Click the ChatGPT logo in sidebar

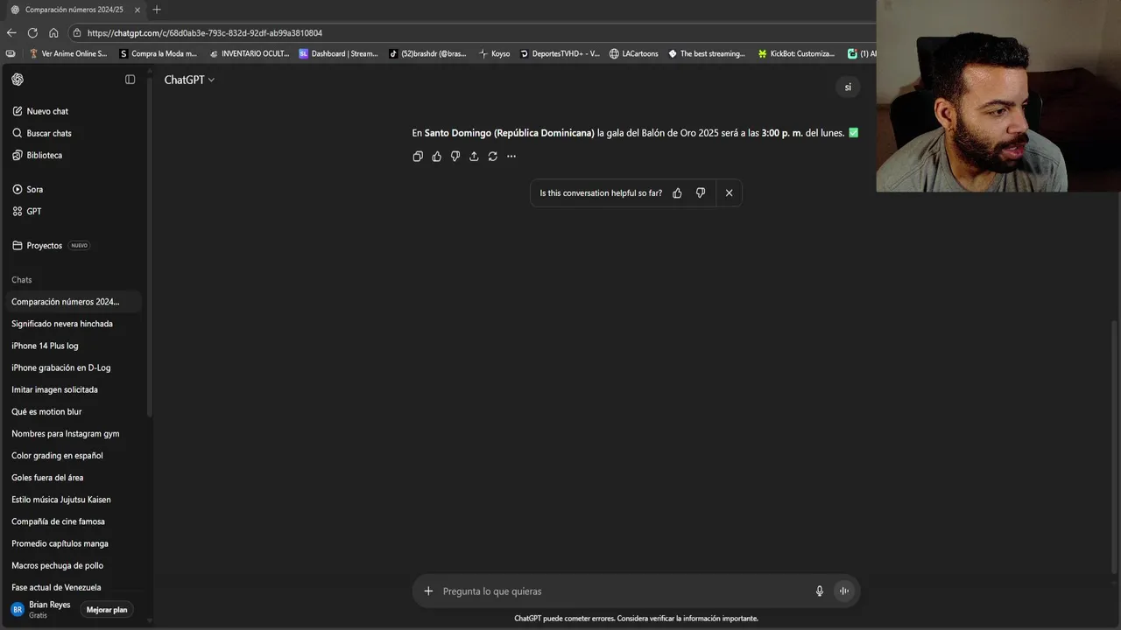(x=18, y=80)
